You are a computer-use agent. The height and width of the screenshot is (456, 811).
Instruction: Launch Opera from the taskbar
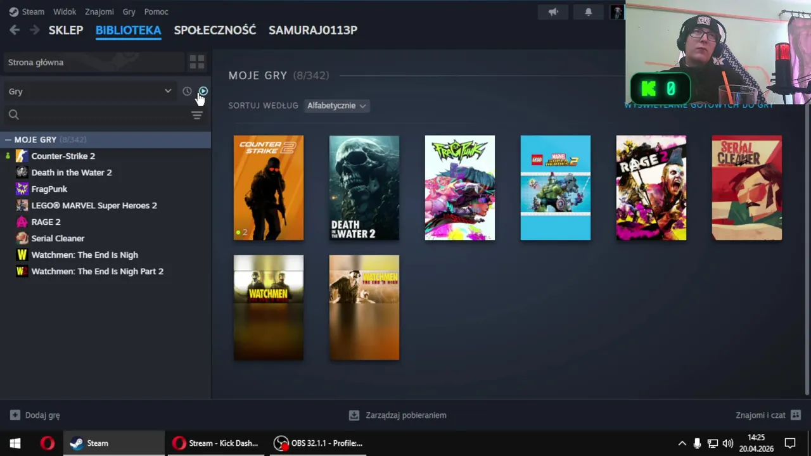point(48,443)
